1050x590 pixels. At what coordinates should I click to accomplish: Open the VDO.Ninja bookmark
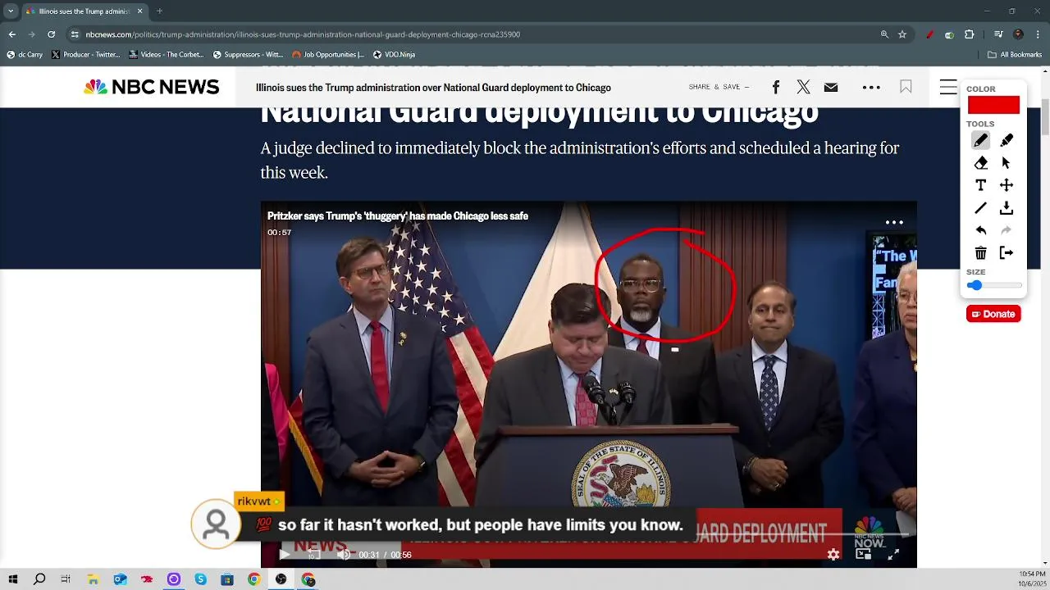click(394, 55)
